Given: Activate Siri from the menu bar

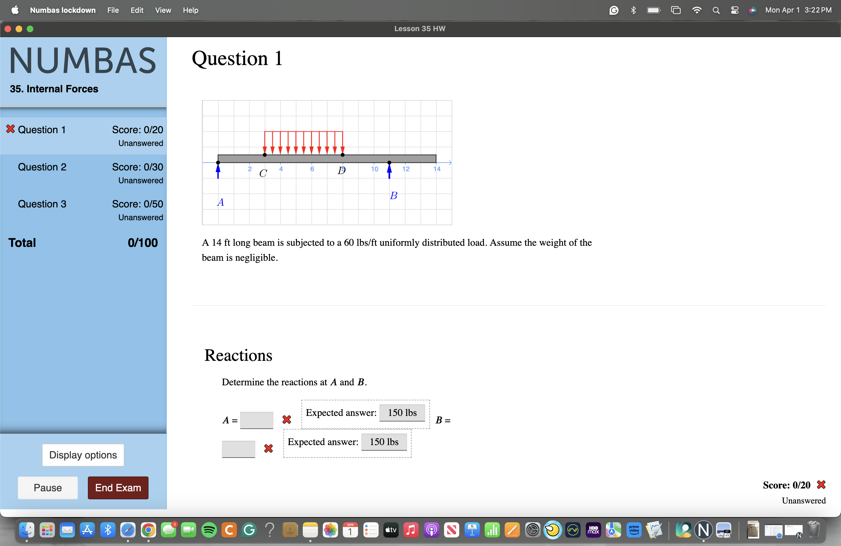Looking at the screenshot, I should (x=752, y=10).
